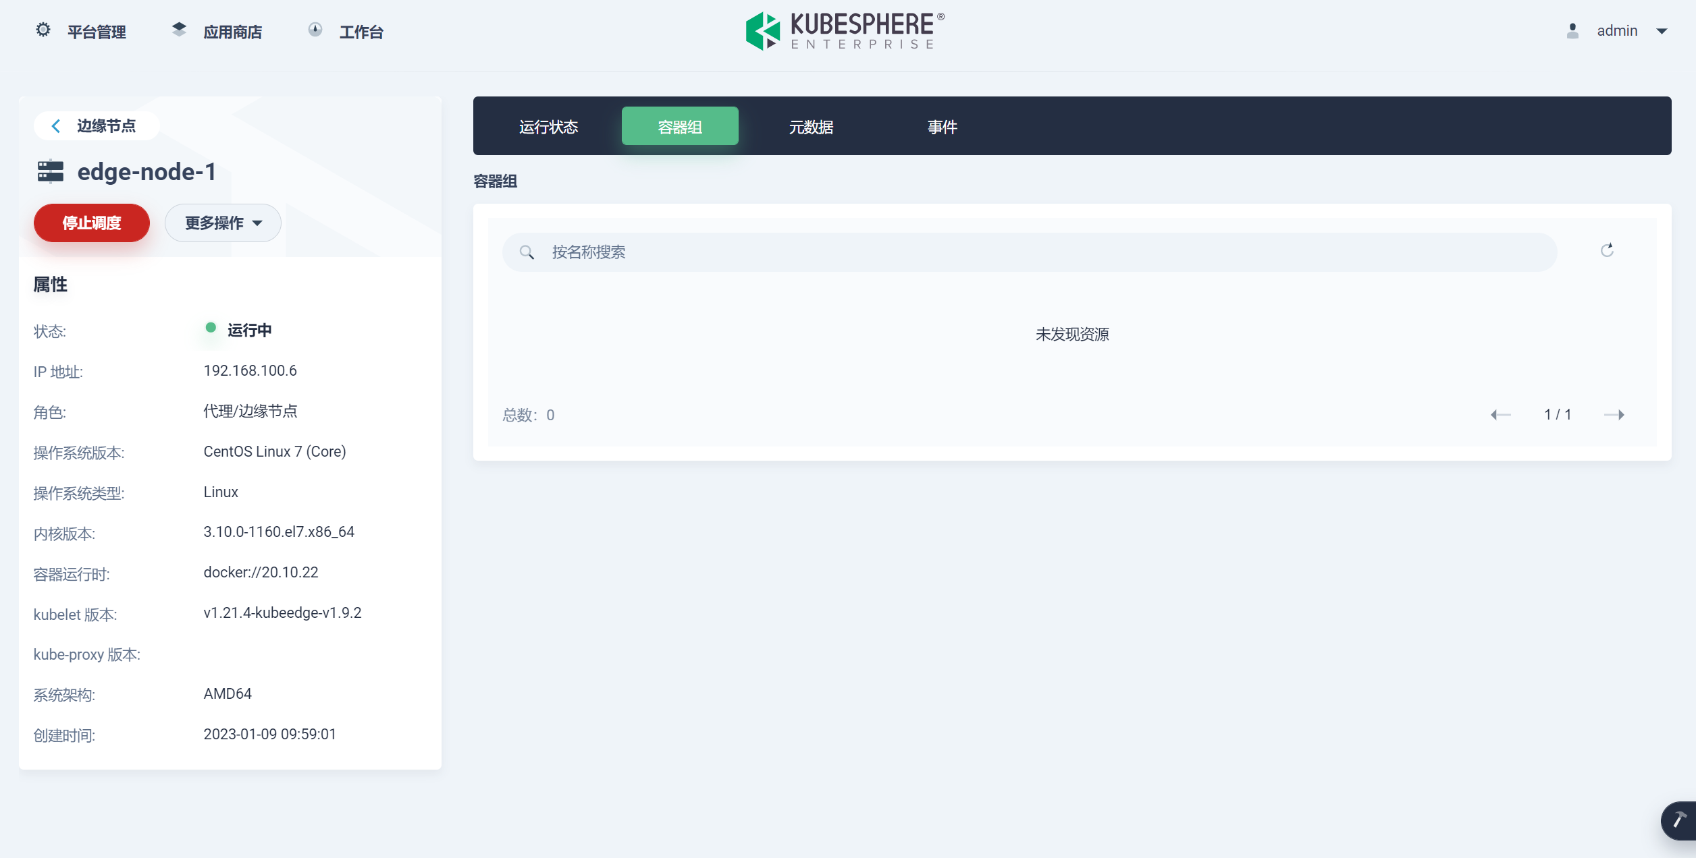1696x858 pixels.
Task: Go to previous page arrow
Action: pyautogui.click(x=1500, y=415)
